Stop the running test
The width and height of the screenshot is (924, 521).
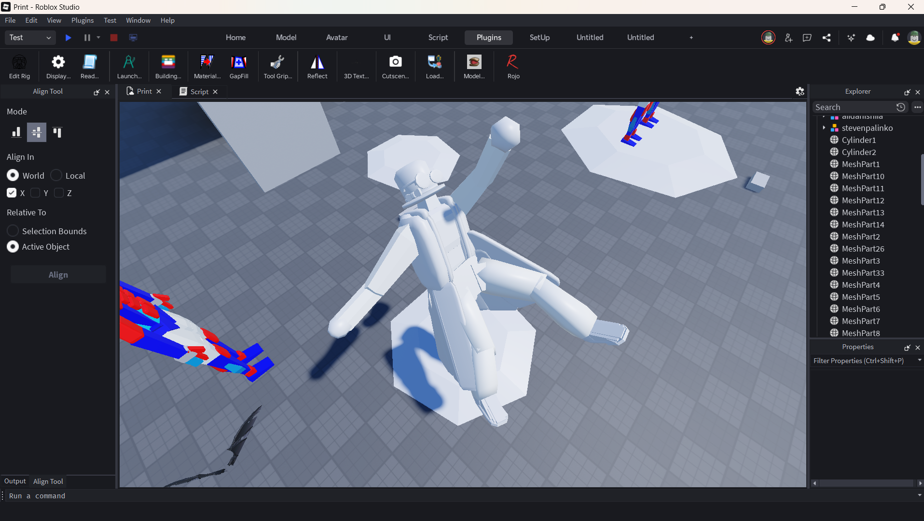(x=114, y=38)
